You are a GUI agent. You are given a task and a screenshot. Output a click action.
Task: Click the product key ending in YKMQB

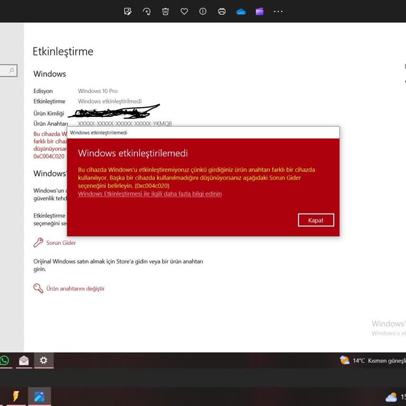tap(125, 124)
